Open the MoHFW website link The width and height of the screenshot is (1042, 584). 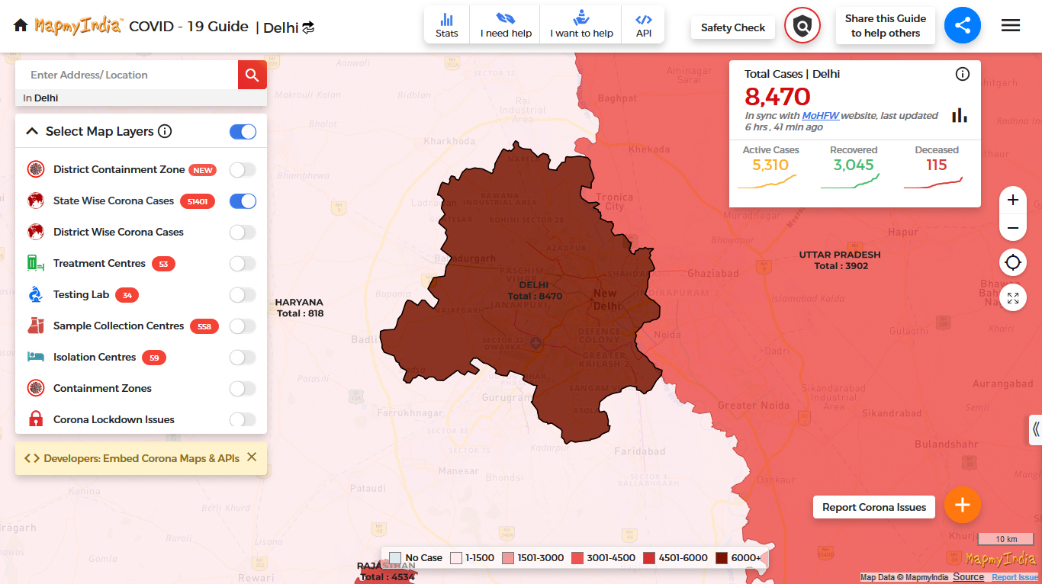pos(820,116)
